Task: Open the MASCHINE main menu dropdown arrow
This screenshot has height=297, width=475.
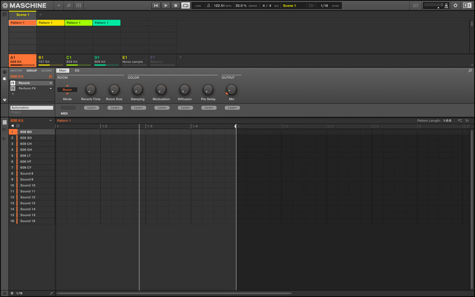Action: tap(59, 6)
